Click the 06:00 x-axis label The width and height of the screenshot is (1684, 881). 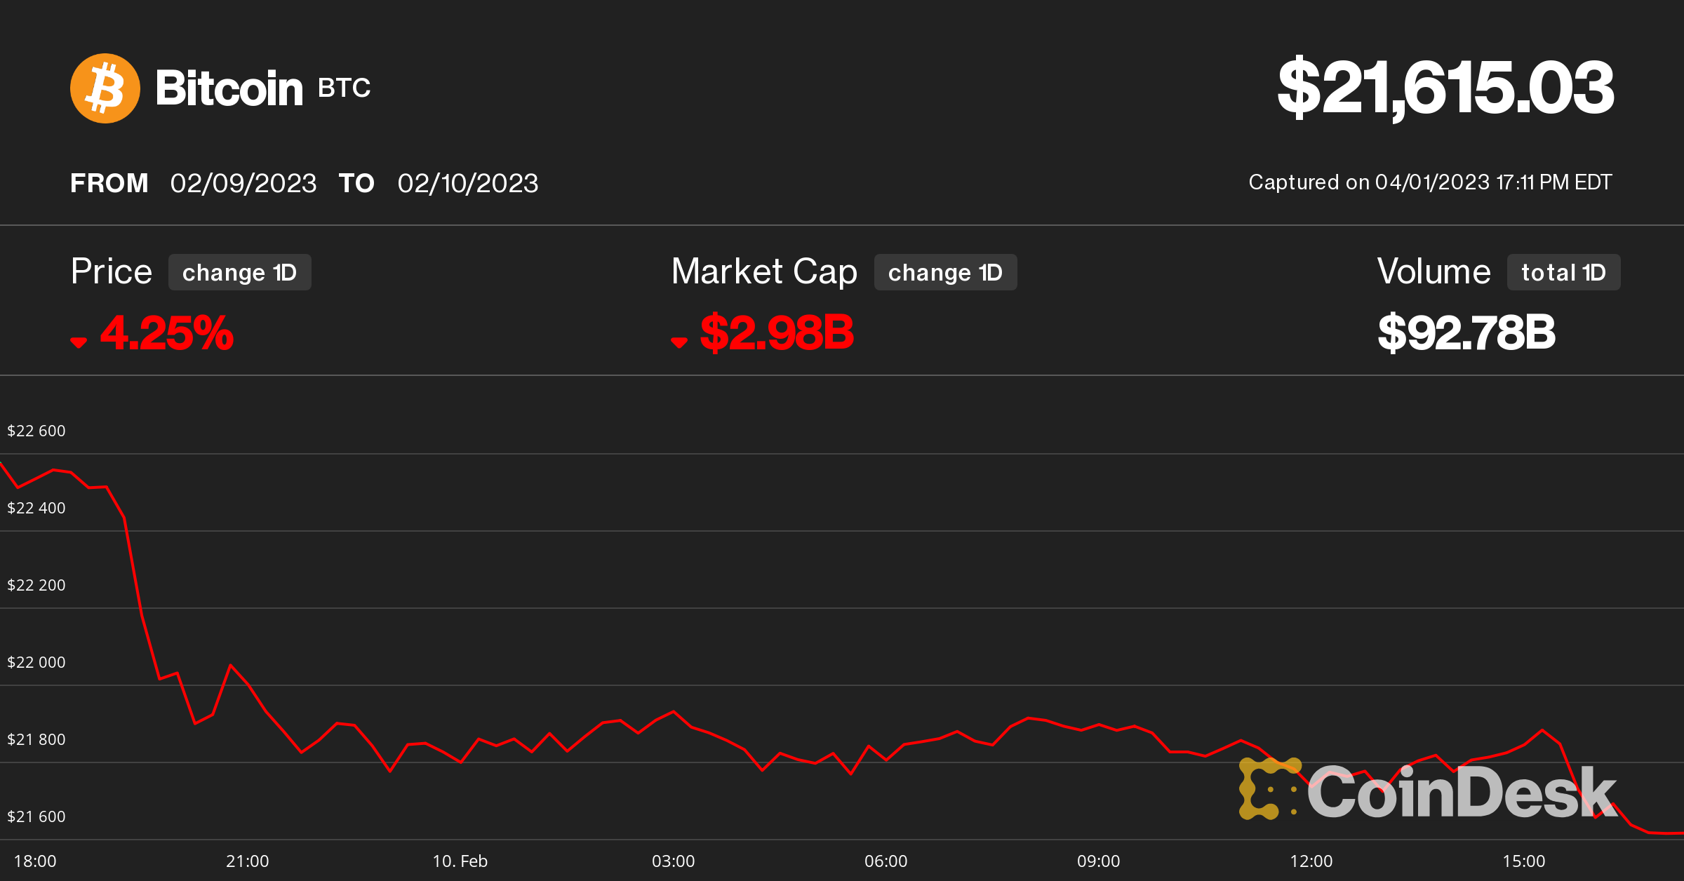coord(886,861)
